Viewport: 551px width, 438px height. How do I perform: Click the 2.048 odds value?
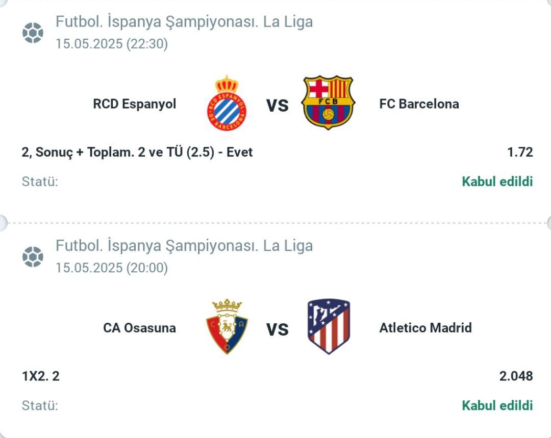tap(516, 376)
